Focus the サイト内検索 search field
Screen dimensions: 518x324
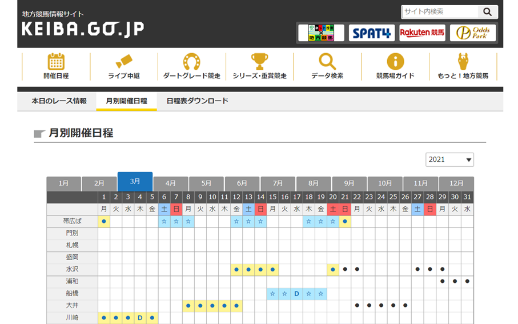coord(439,11)
